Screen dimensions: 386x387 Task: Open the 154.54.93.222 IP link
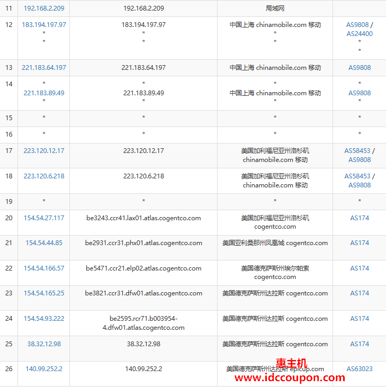tap(44, 319)
